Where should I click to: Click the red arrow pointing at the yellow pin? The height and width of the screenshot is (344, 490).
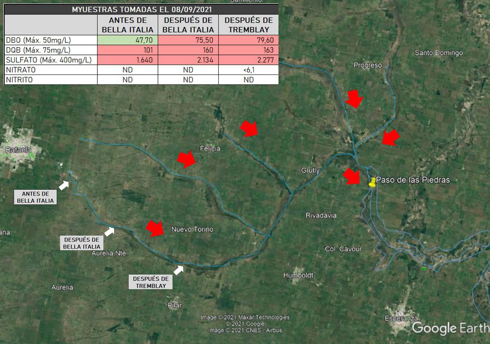click(x=352, y=176)
